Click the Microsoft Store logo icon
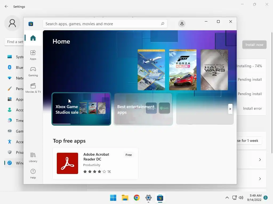 point(31,24)
